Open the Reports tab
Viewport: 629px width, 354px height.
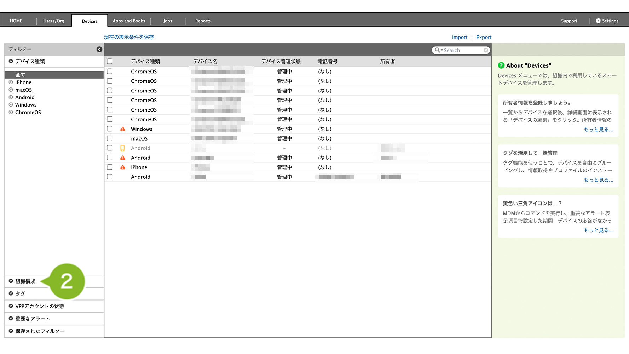click(x=203, y=21)
